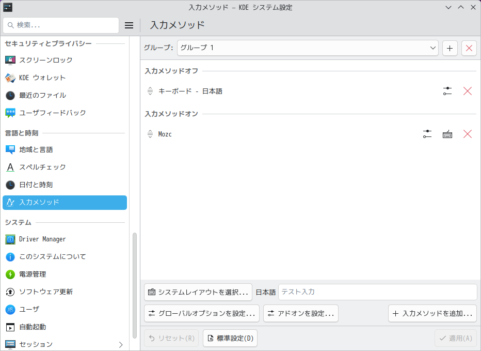Viewport: 481px width, 351px height.
Task: Click the reorder handle of Mozc
Action: [x=150, y=134]
